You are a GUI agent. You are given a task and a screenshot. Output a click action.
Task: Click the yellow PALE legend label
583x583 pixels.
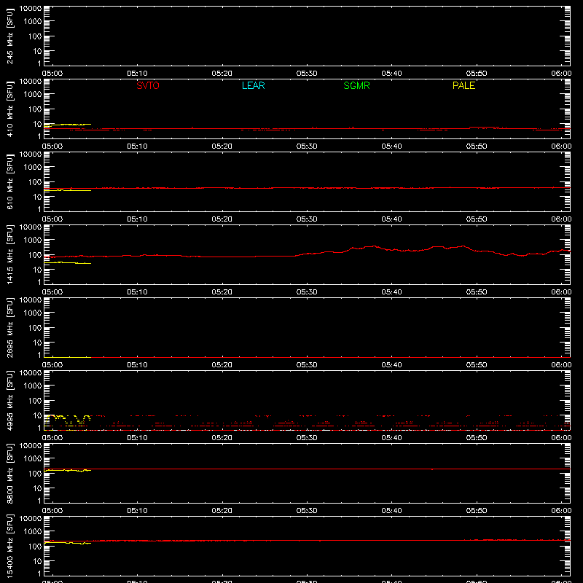tap(463, 85)
